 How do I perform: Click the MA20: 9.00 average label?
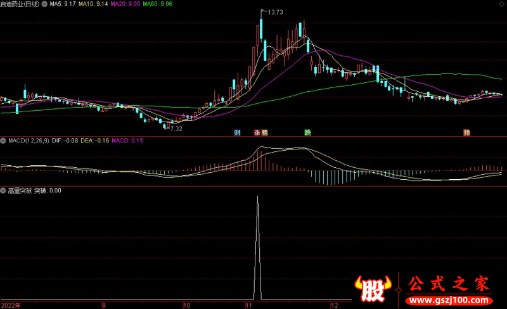125,4
